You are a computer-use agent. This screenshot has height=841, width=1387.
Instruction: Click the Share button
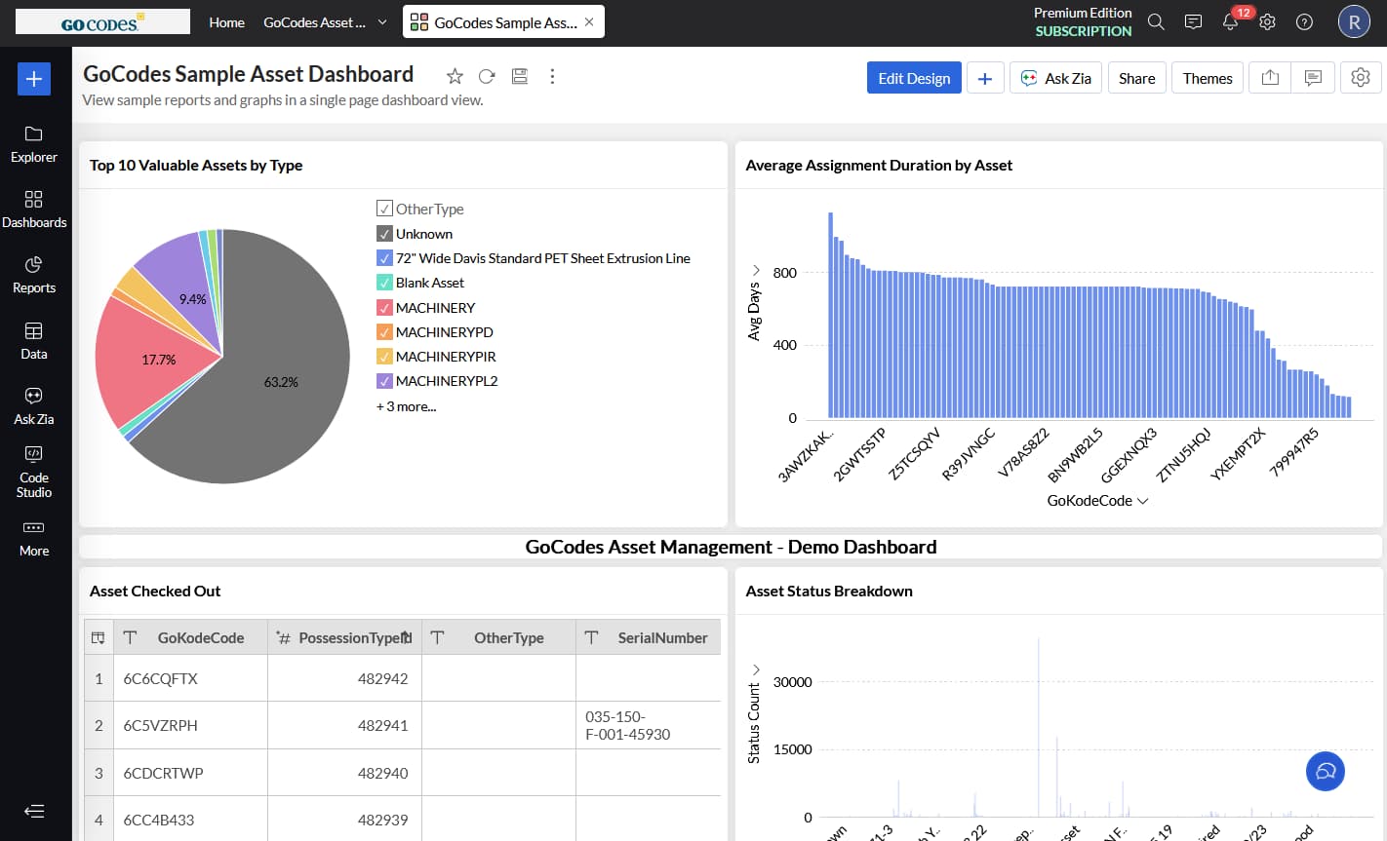click(x=1136, y=77)
